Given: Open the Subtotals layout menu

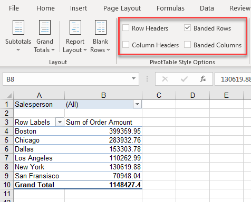Looking at the screenshot, I should click(x=18, y=36).
